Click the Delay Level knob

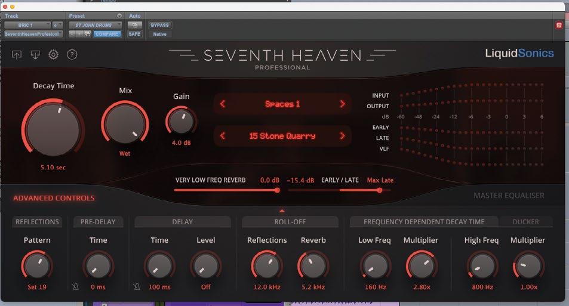(206, 267)
